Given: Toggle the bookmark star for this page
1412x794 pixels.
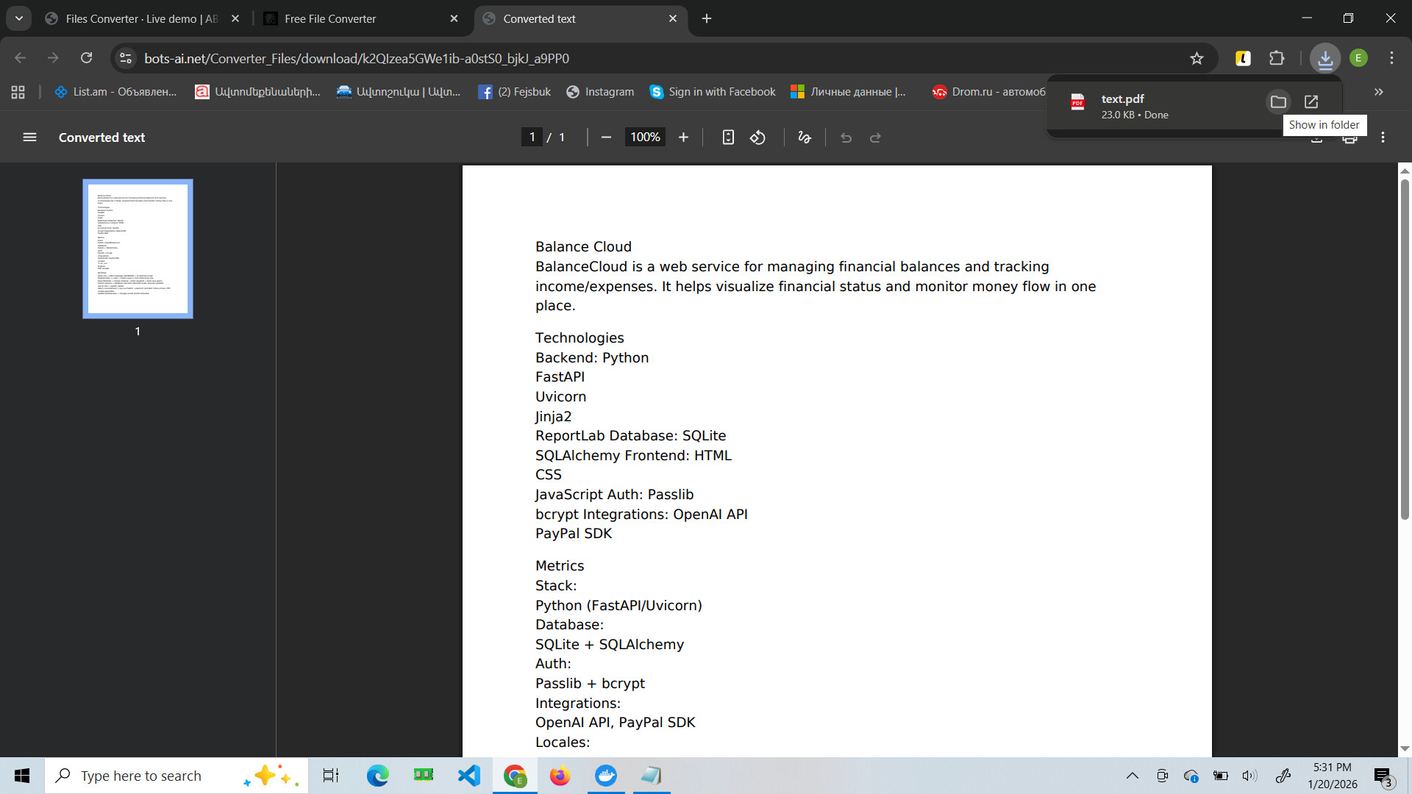Looking at the screenshot, I should pyautogui.click(x=1197, y=57).
